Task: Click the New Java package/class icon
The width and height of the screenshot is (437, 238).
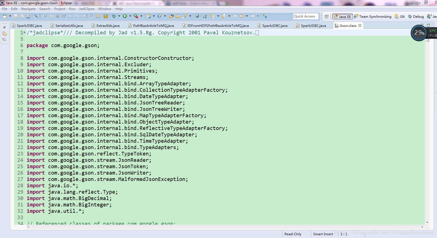Action: (149, 16)
